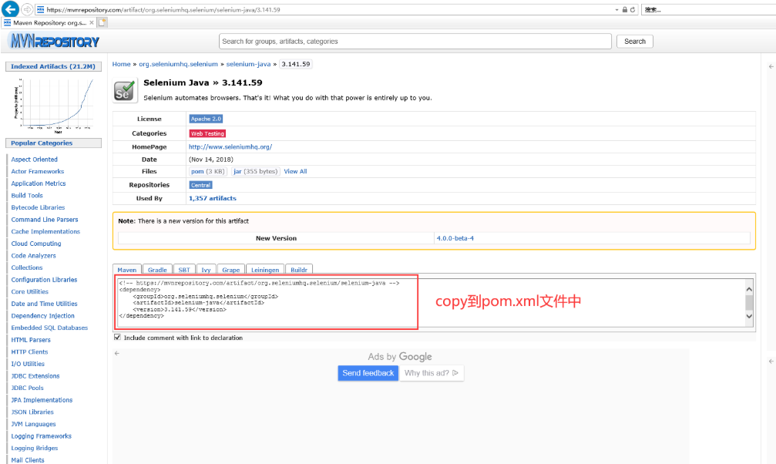Focus the artifact search input field
This screenshot has height=464, width=776.
point(415,42)
